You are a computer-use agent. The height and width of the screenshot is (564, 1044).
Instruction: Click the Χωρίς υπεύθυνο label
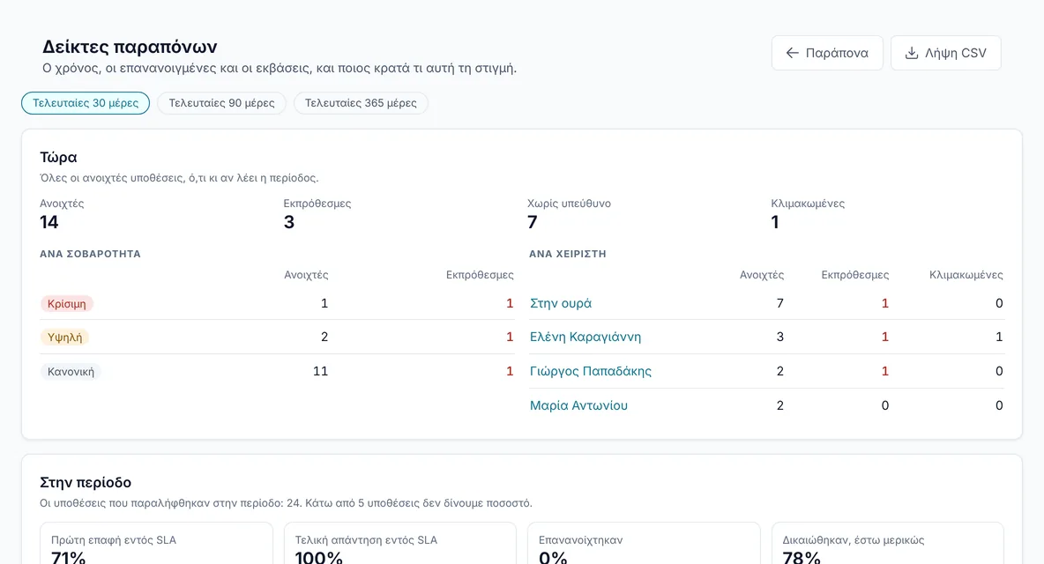[x=570, y=204]
